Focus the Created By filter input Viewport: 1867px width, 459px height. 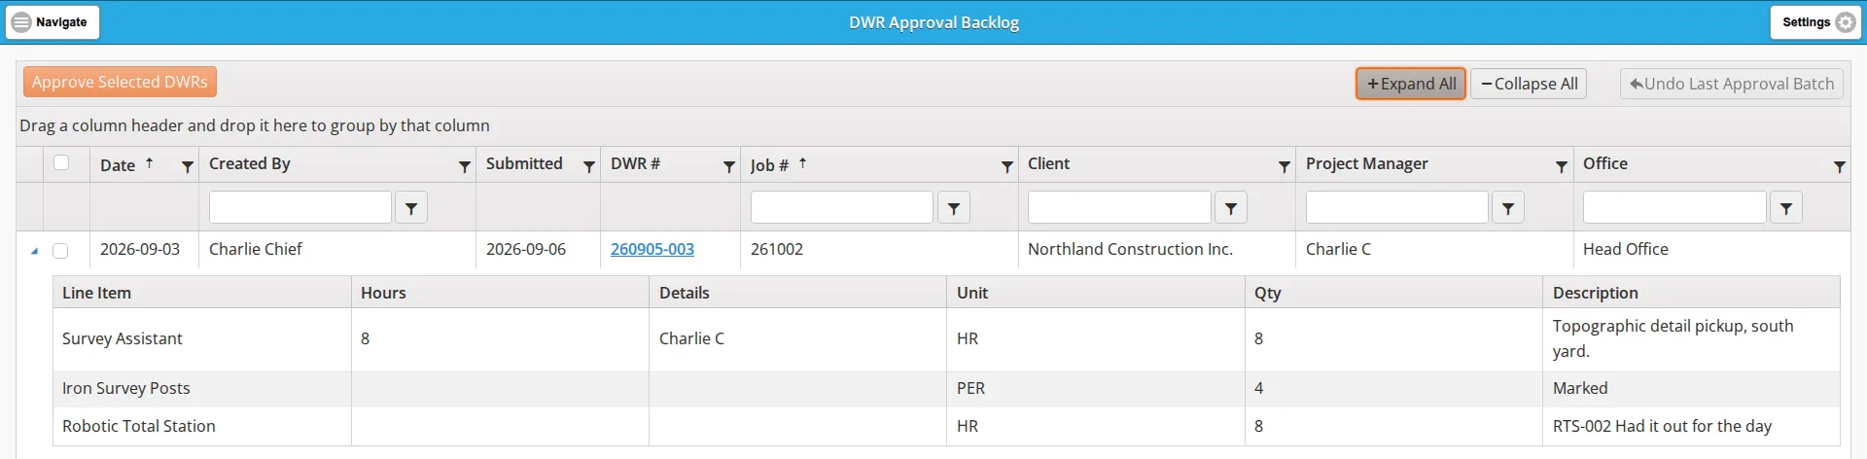(x=300, y=207)
